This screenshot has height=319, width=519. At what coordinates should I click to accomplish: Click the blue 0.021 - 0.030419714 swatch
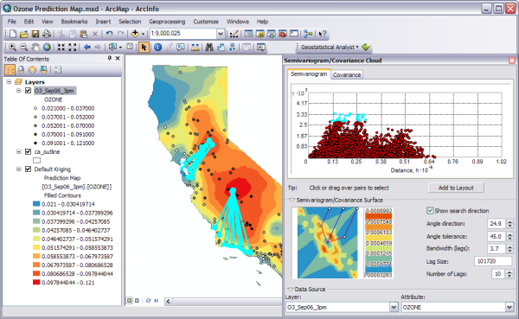click(x=36, y=204)
